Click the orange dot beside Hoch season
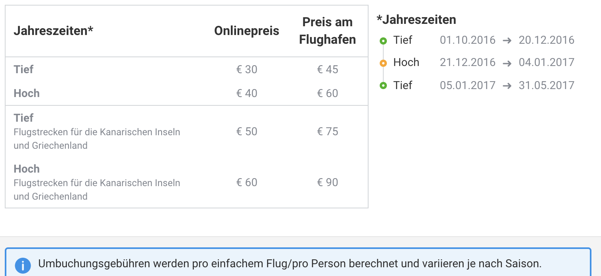This screenshot has width=601, height=276. pos(383,63)
